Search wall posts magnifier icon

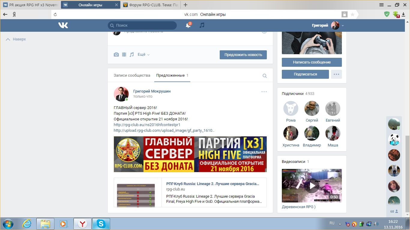click(x=265, y=76)
